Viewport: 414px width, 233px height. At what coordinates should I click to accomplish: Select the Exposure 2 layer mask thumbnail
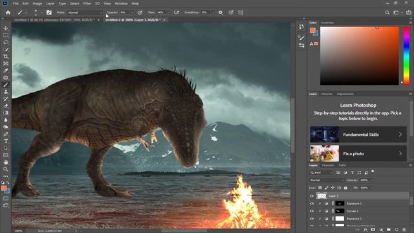tap(340, 203)
